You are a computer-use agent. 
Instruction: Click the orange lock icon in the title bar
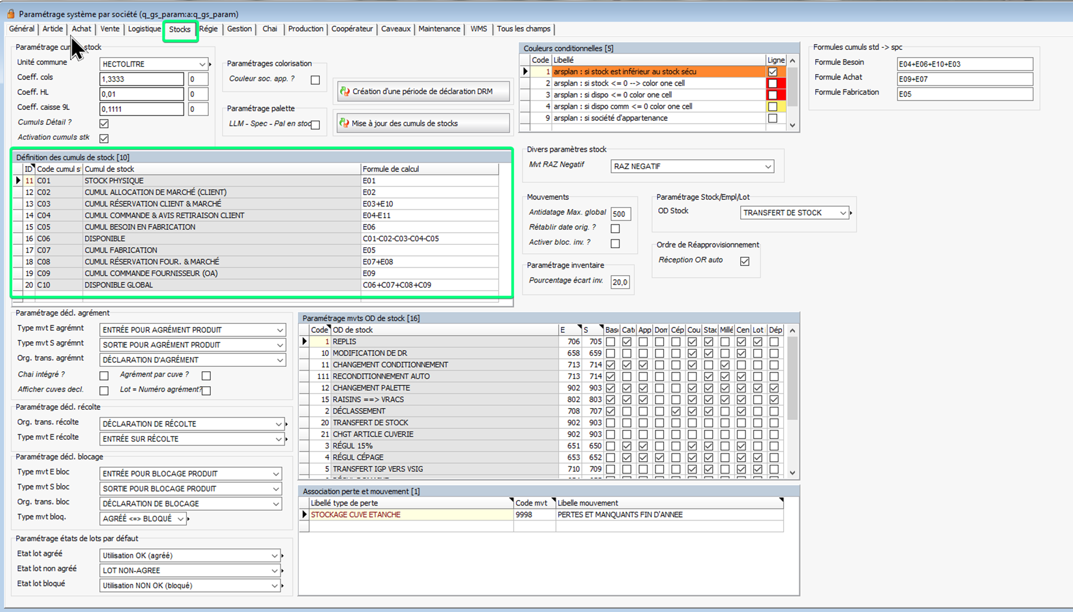point(10,13)
